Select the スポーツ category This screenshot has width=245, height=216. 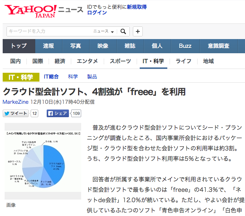[120, 61]
